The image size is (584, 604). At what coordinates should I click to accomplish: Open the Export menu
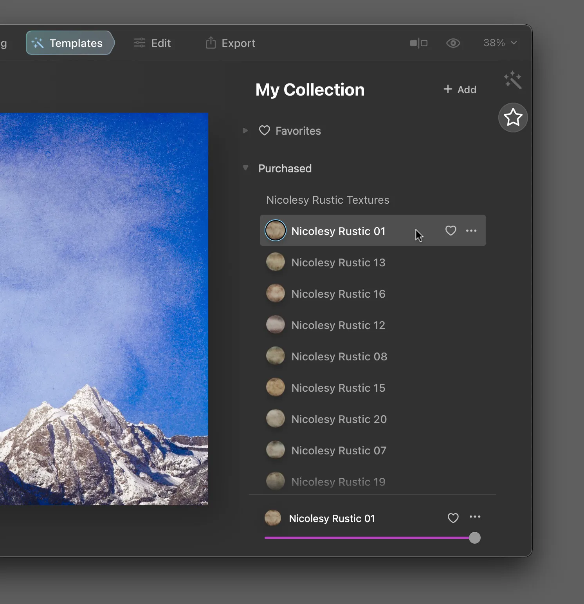click(x=231, y=43)
